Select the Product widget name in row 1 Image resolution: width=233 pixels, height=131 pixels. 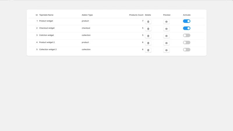click(46, 21)
